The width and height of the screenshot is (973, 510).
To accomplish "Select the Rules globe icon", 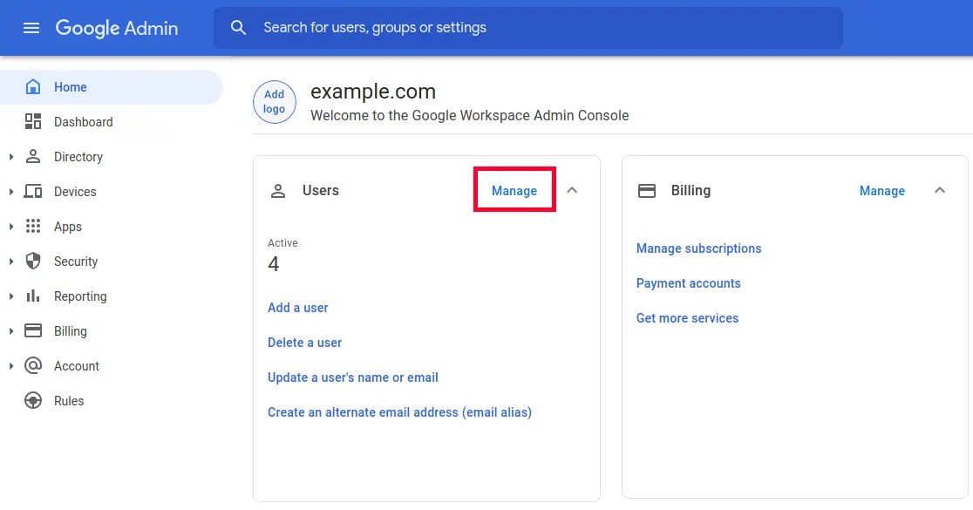I will pyautogui.click(x=33, y=400).
